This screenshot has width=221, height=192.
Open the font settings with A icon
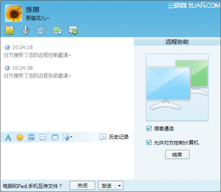8,137
